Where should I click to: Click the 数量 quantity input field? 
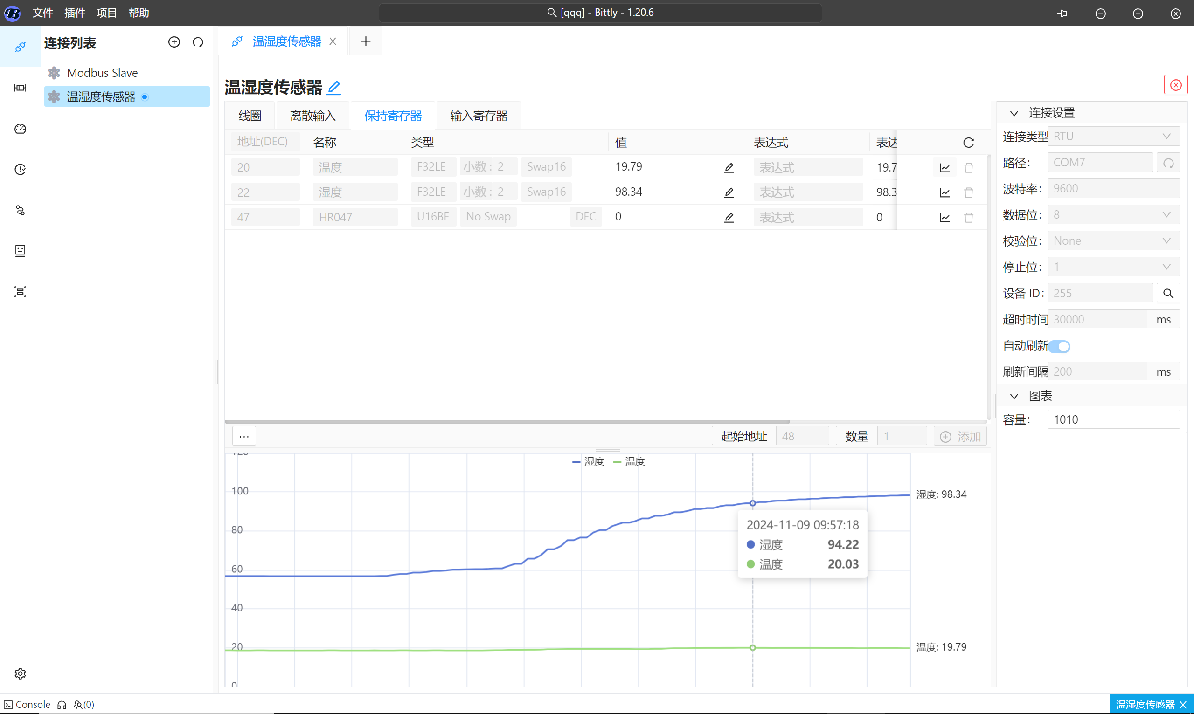click(x=902, y=436)
